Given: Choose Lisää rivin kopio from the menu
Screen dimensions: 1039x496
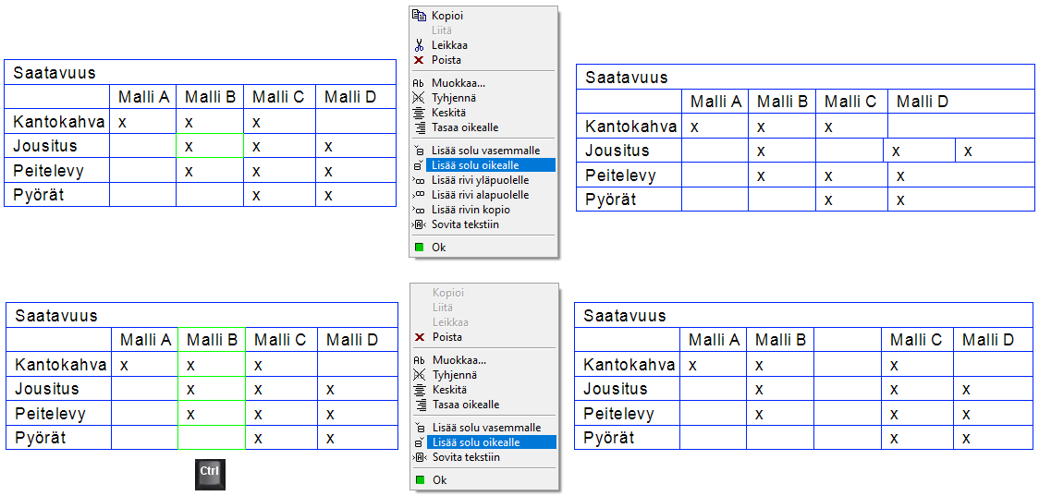Looking at the screenshot, I should tap(471, 210).
